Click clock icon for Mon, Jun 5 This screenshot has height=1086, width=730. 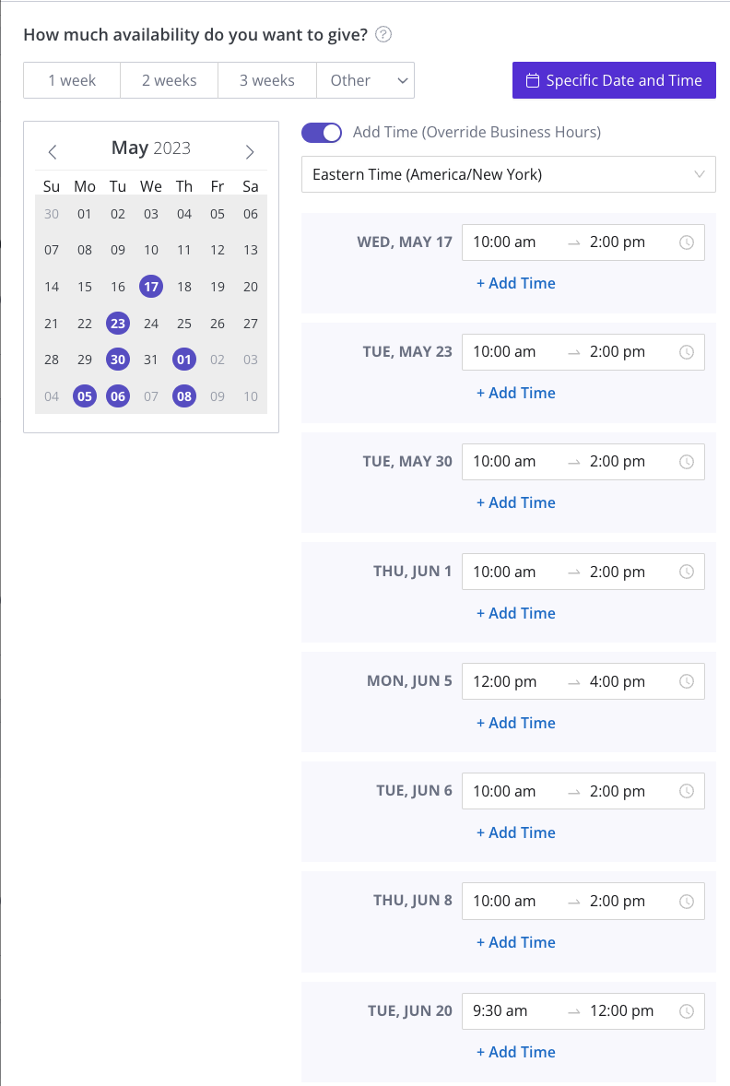pos(687,681)
